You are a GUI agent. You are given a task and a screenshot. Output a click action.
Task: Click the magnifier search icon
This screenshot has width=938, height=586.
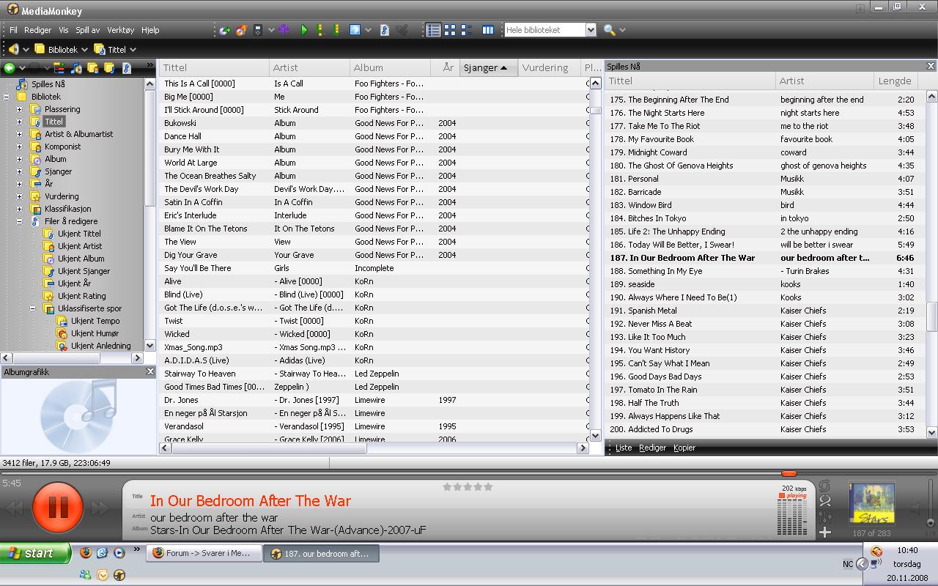tap(609, 30)
